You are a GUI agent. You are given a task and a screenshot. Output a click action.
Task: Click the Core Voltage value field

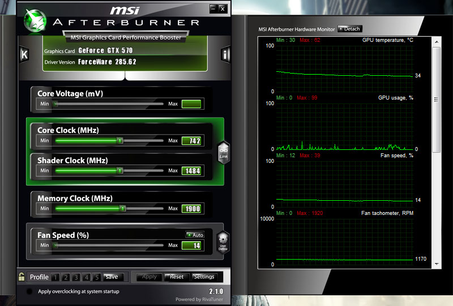[191, 104]
